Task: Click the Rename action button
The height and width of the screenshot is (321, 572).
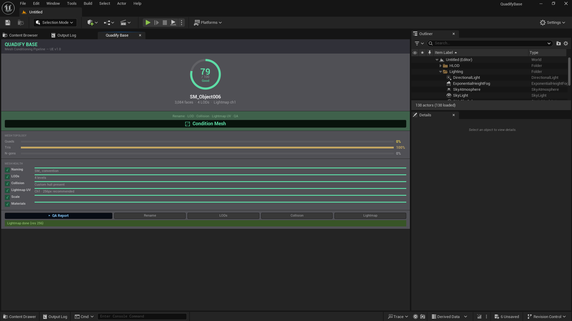Action: coord(150,216)
